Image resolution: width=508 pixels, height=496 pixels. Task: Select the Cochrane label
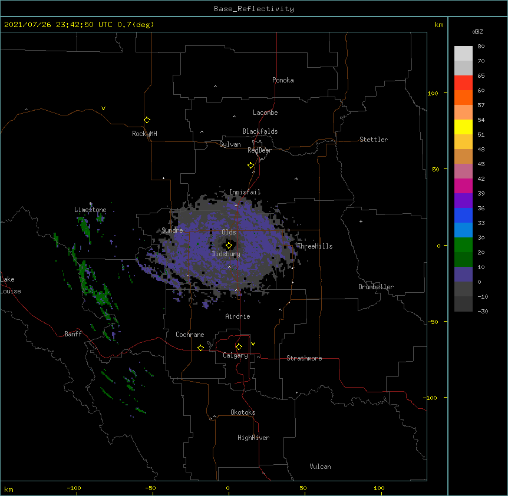190,335
